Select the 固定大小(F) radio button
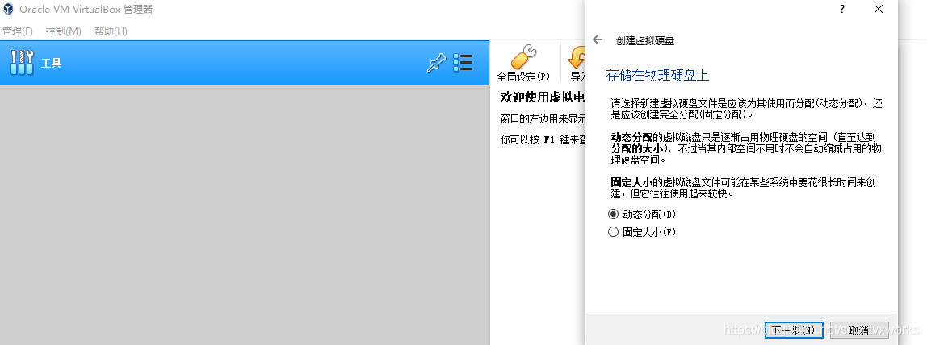 point(613,232)
